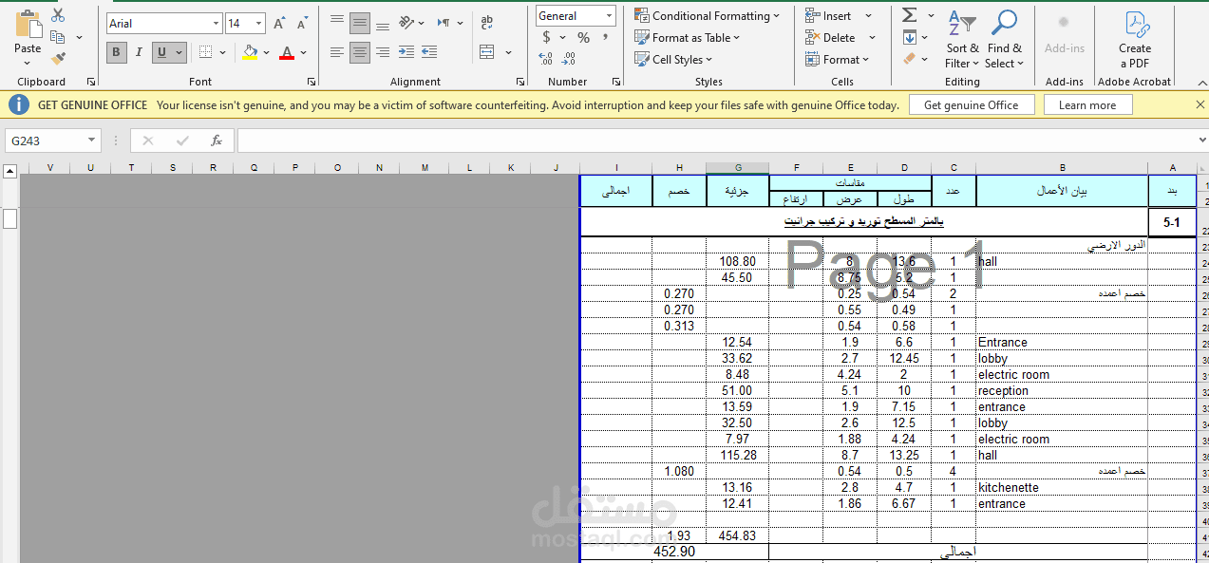Click the Paste clipboard icon
Viewport: 1209px width, 563px height.
pos(28,24)
